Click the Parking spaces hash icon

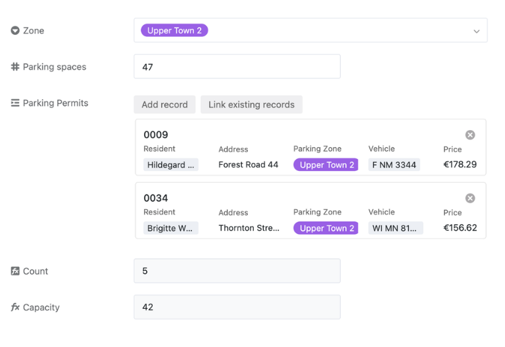pyautogui.click(x=15, y=66)
